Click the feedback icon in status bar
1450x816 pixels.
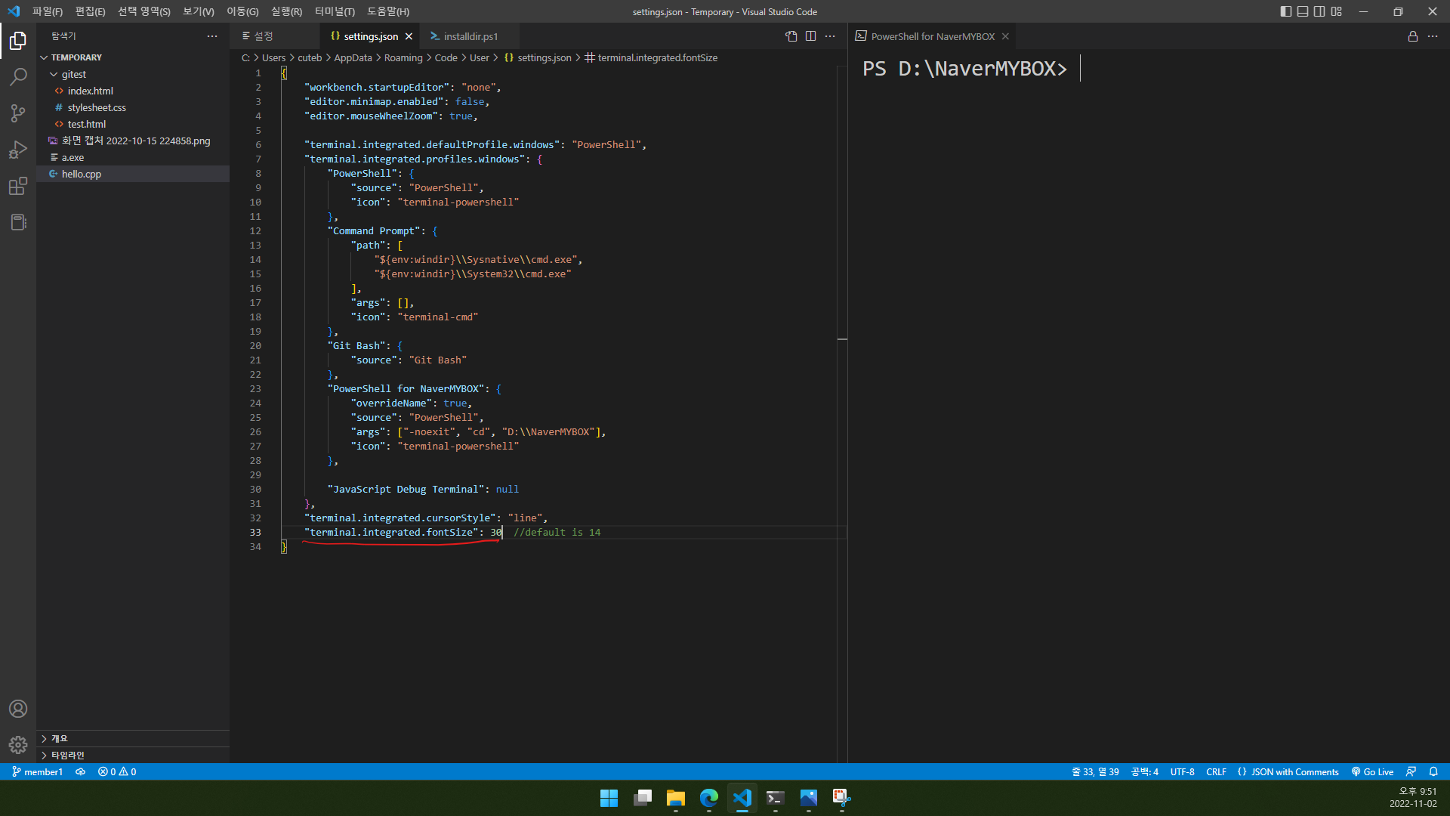point(1411,771)
